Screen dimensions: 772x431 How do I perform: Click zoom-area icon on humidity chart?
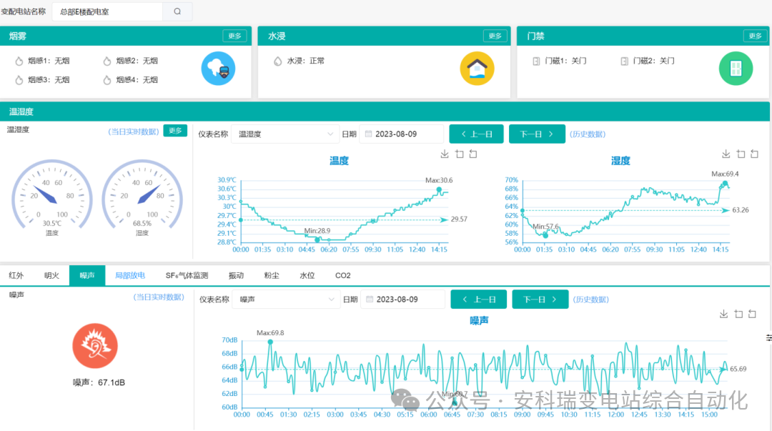pos(741,154)
